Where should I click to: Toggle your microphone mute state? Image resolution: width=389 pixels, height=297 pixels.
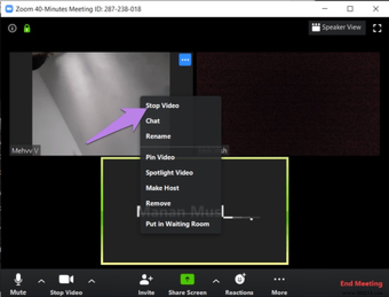tap(17, 279)
